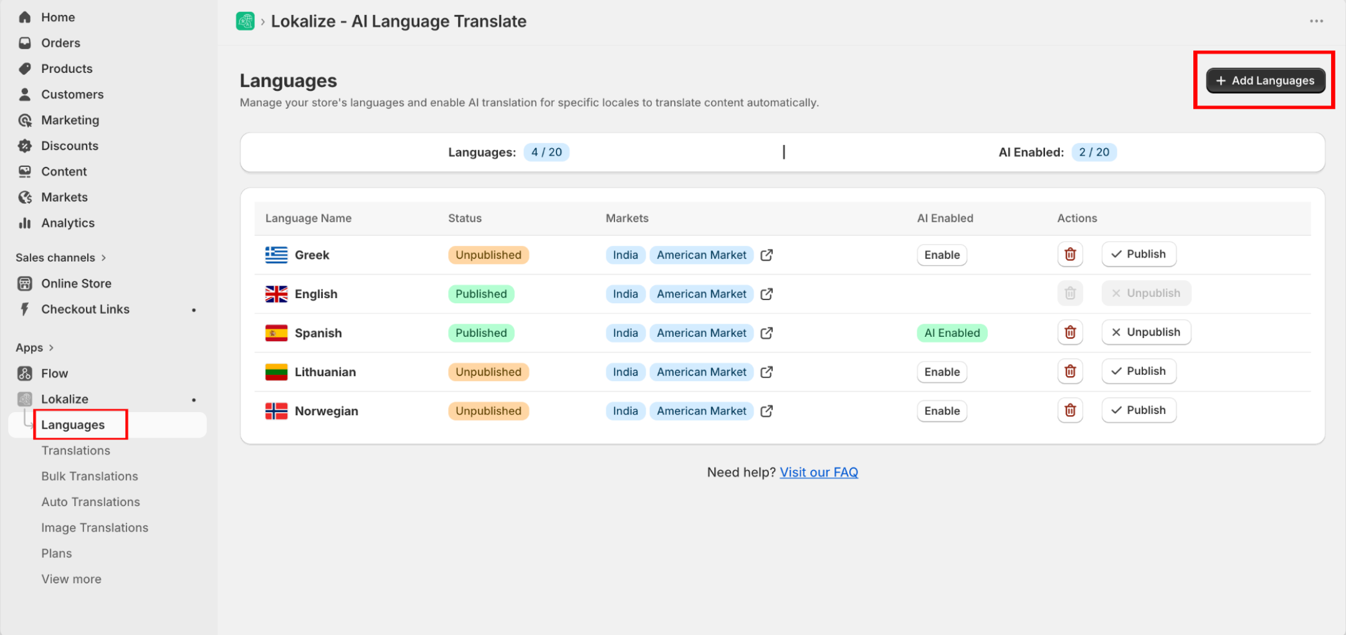The image size is (1346, 635).
Task: Click the Lithuanian flag icon
Action: coord(276,372)
